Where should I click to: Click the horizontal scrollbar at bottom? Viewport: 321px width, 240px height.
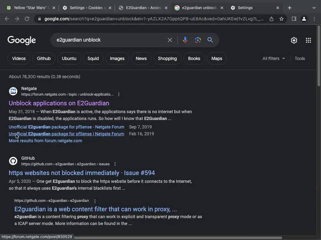178,238
